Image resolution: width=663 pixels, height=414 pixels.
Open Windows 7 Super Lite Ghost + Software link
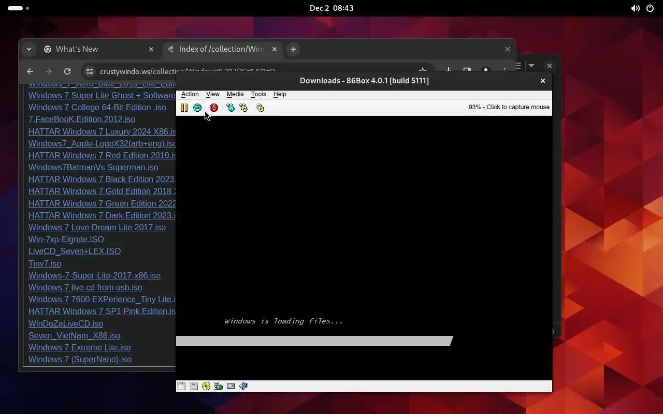[x=102, y=96]
